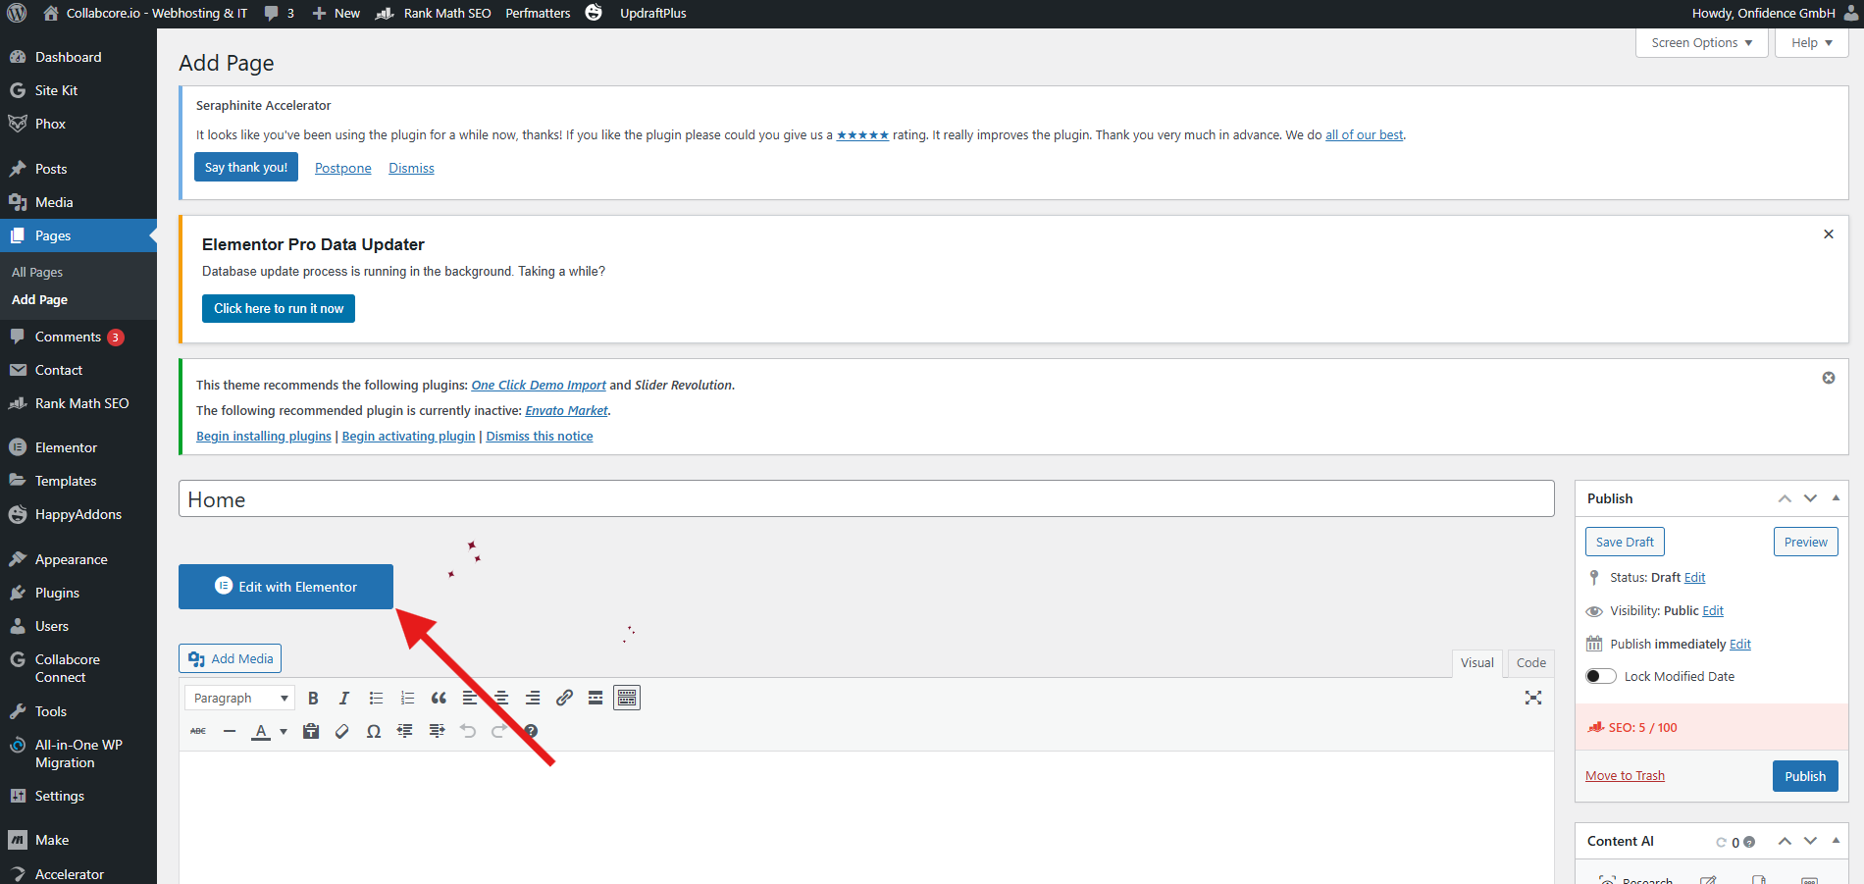The height and width of the screenshot is (884, 1864).
Task: Switch to the Code editor tab
Action: (x=1530, y=663)
